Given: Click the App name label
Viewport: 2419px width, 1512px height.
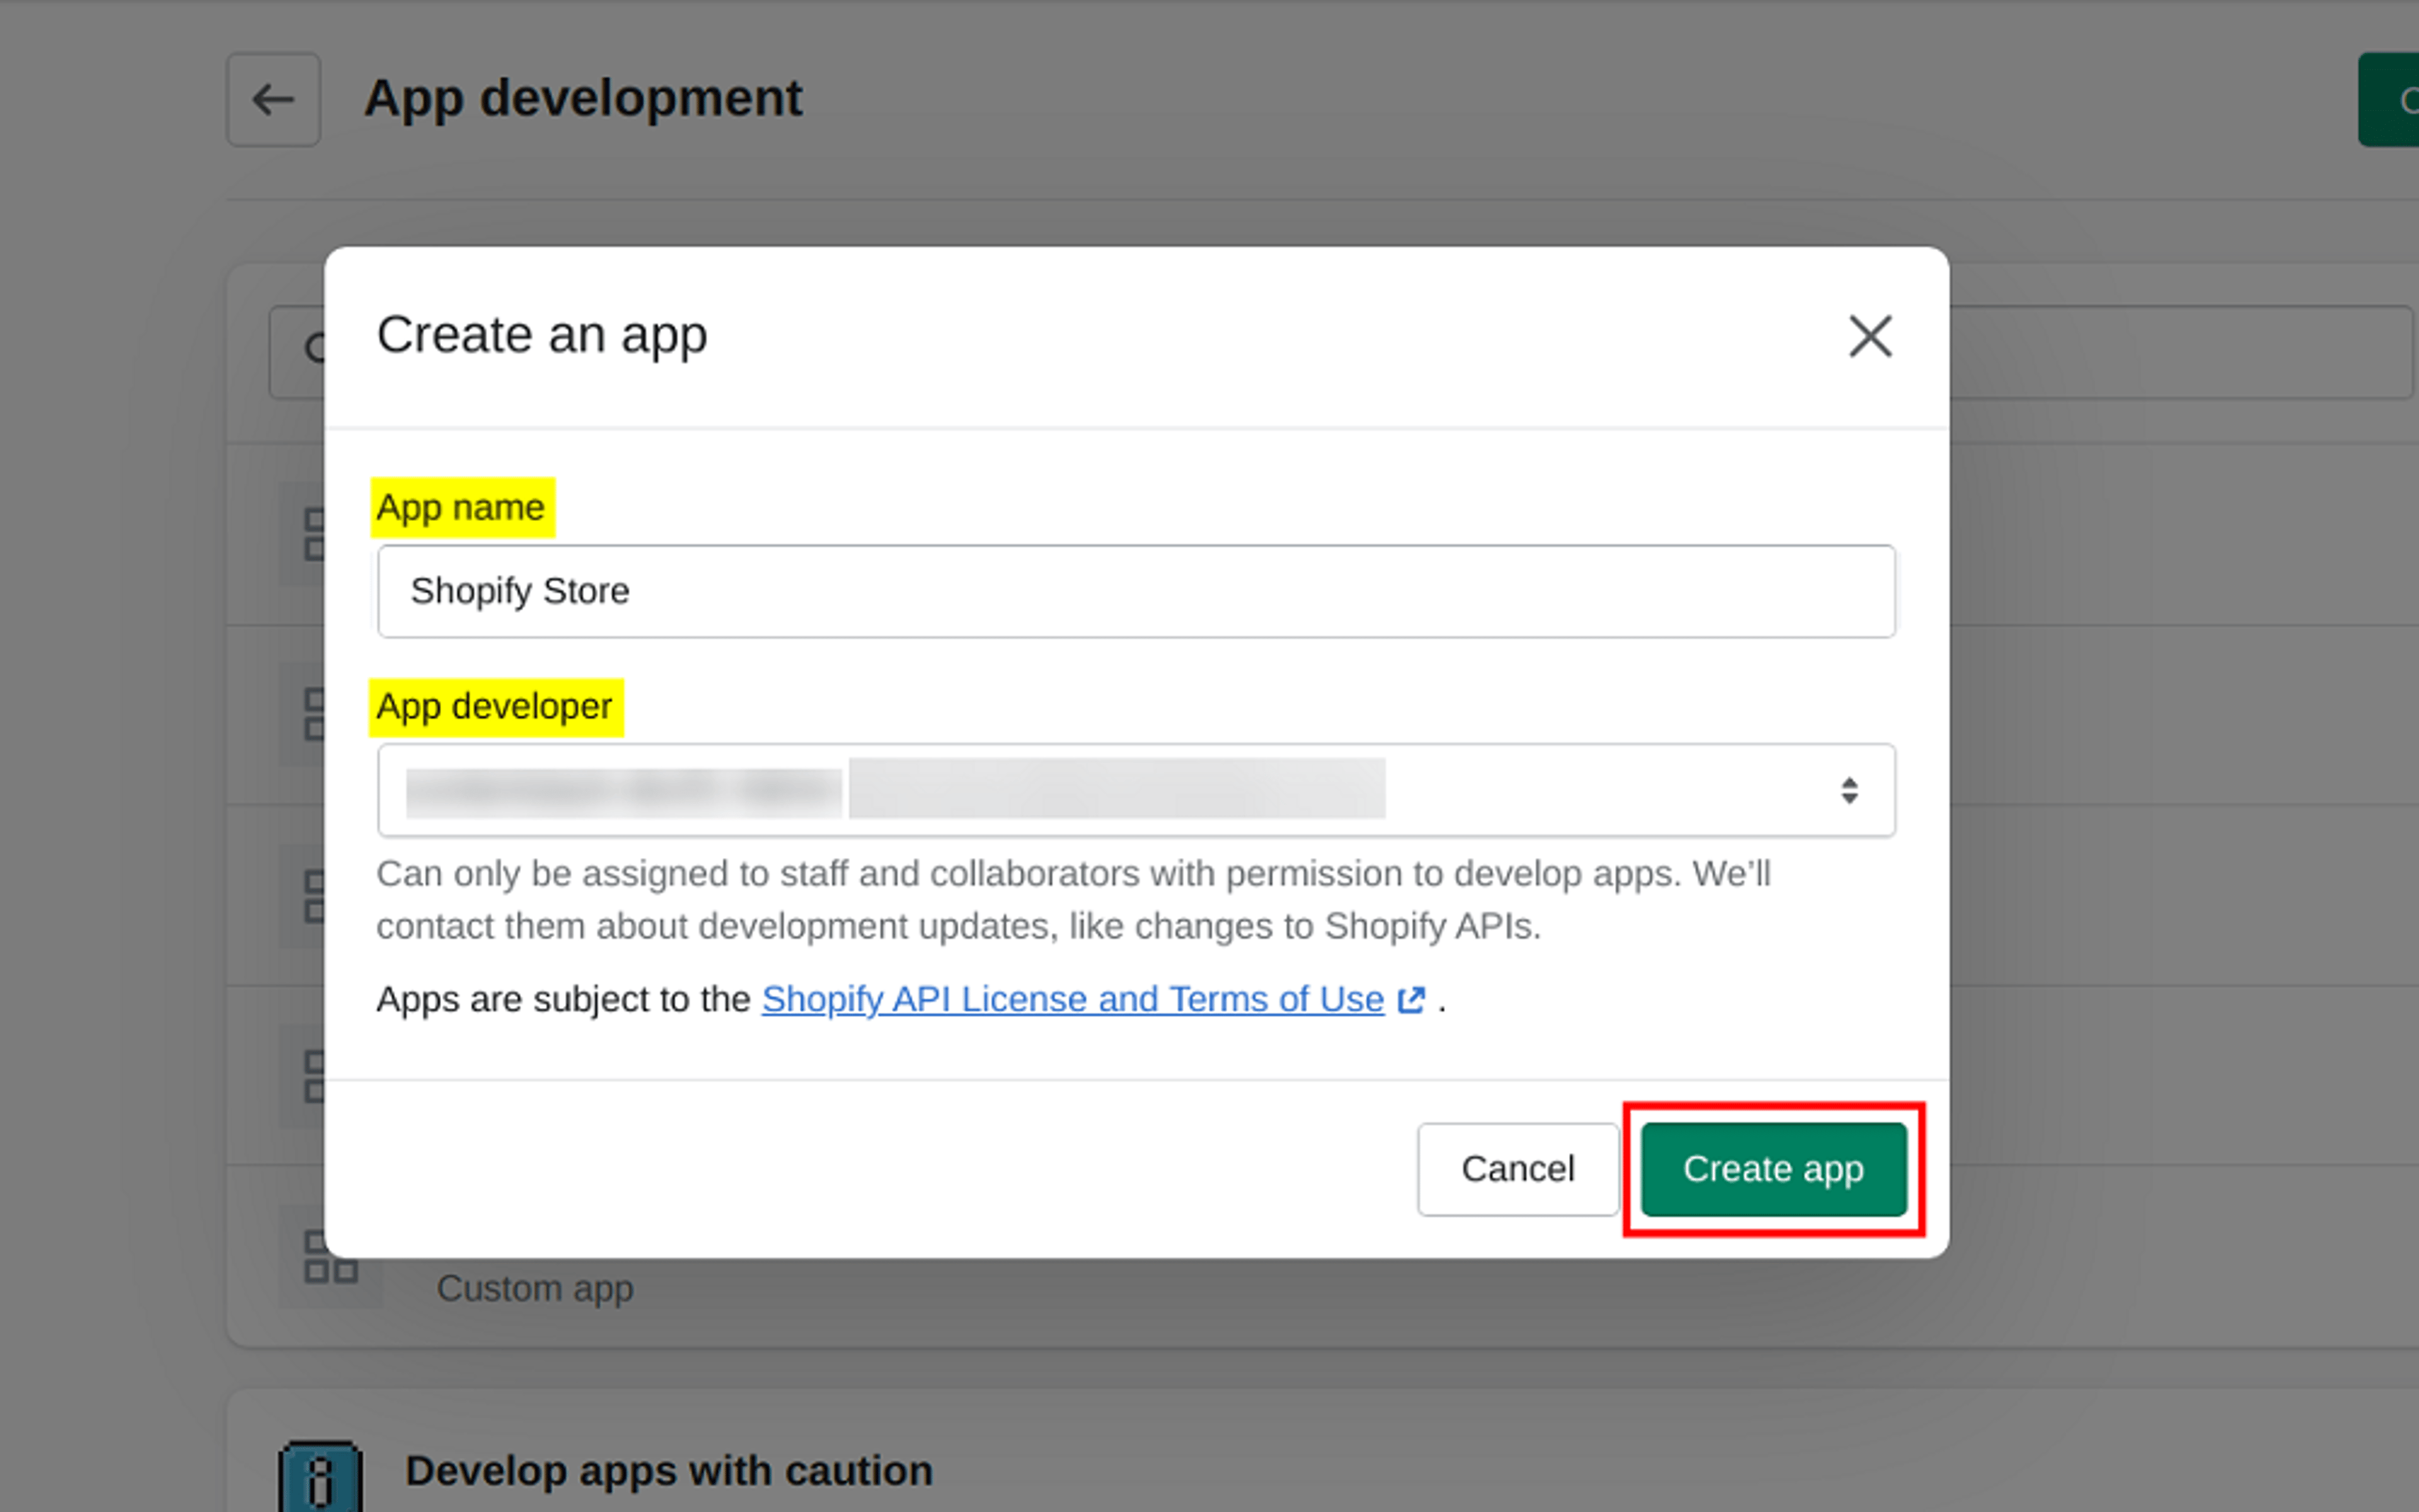Looking at the screenshot, I should point(461,508).
